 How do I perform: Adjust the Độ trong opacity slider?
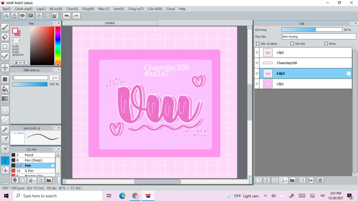coord(312,30)
